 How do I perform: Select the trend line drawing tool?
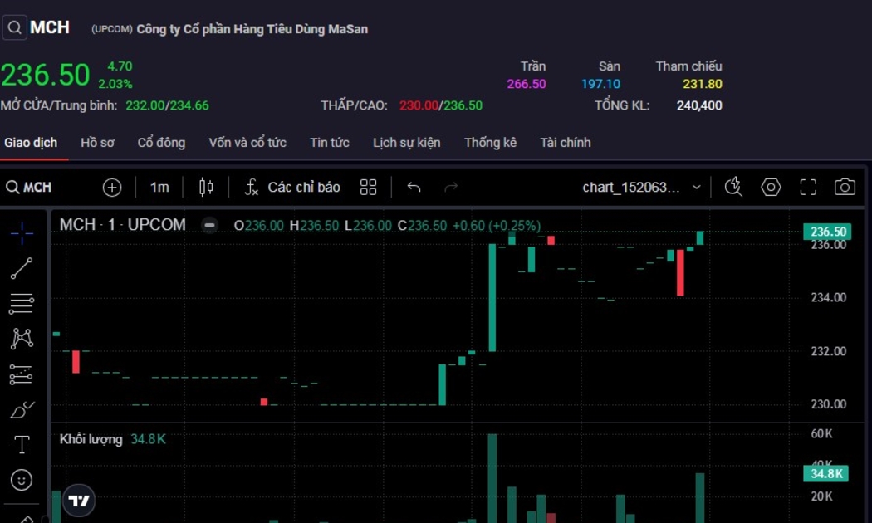[22, 268]
